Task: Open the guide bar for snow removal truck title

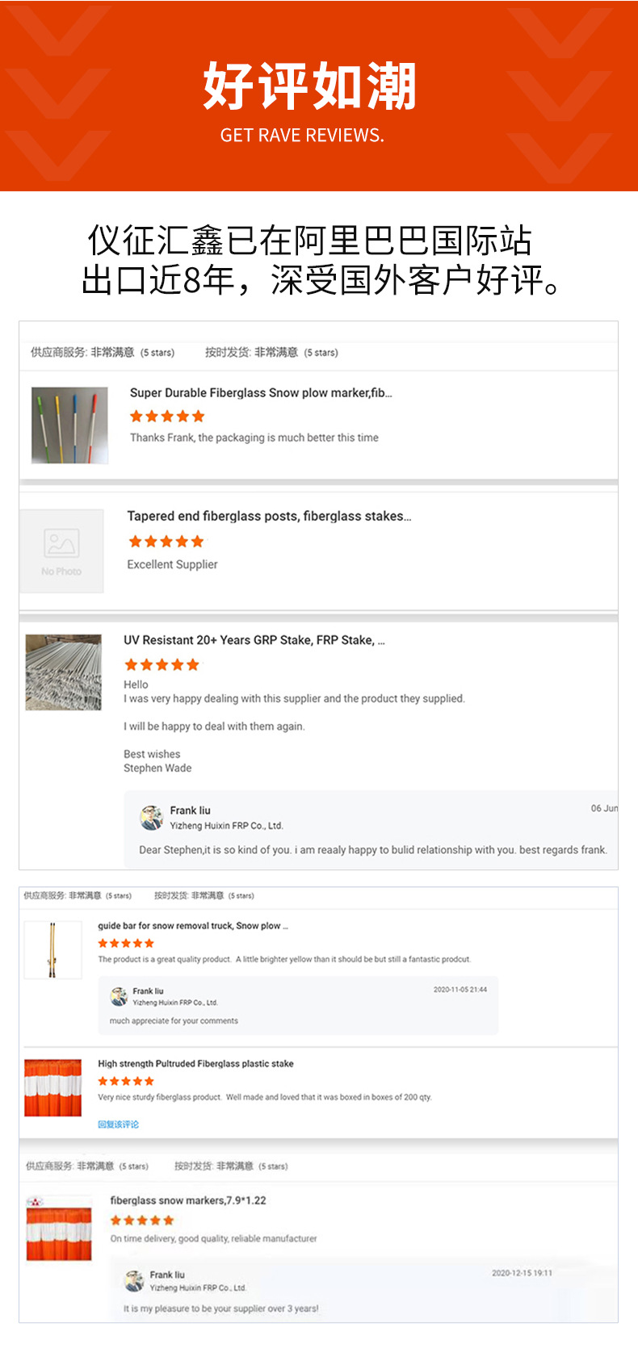Action: 192,926
